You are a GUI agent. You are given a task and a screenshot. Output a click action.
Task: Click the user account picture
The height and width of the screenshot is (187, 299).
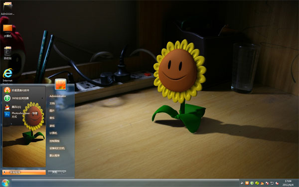61,84
